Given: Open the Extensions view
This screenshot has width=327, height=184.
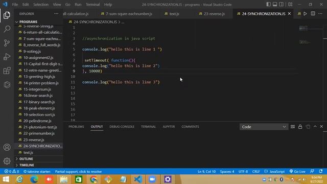Looking at the screenshot, I should (x=7, y=71).
